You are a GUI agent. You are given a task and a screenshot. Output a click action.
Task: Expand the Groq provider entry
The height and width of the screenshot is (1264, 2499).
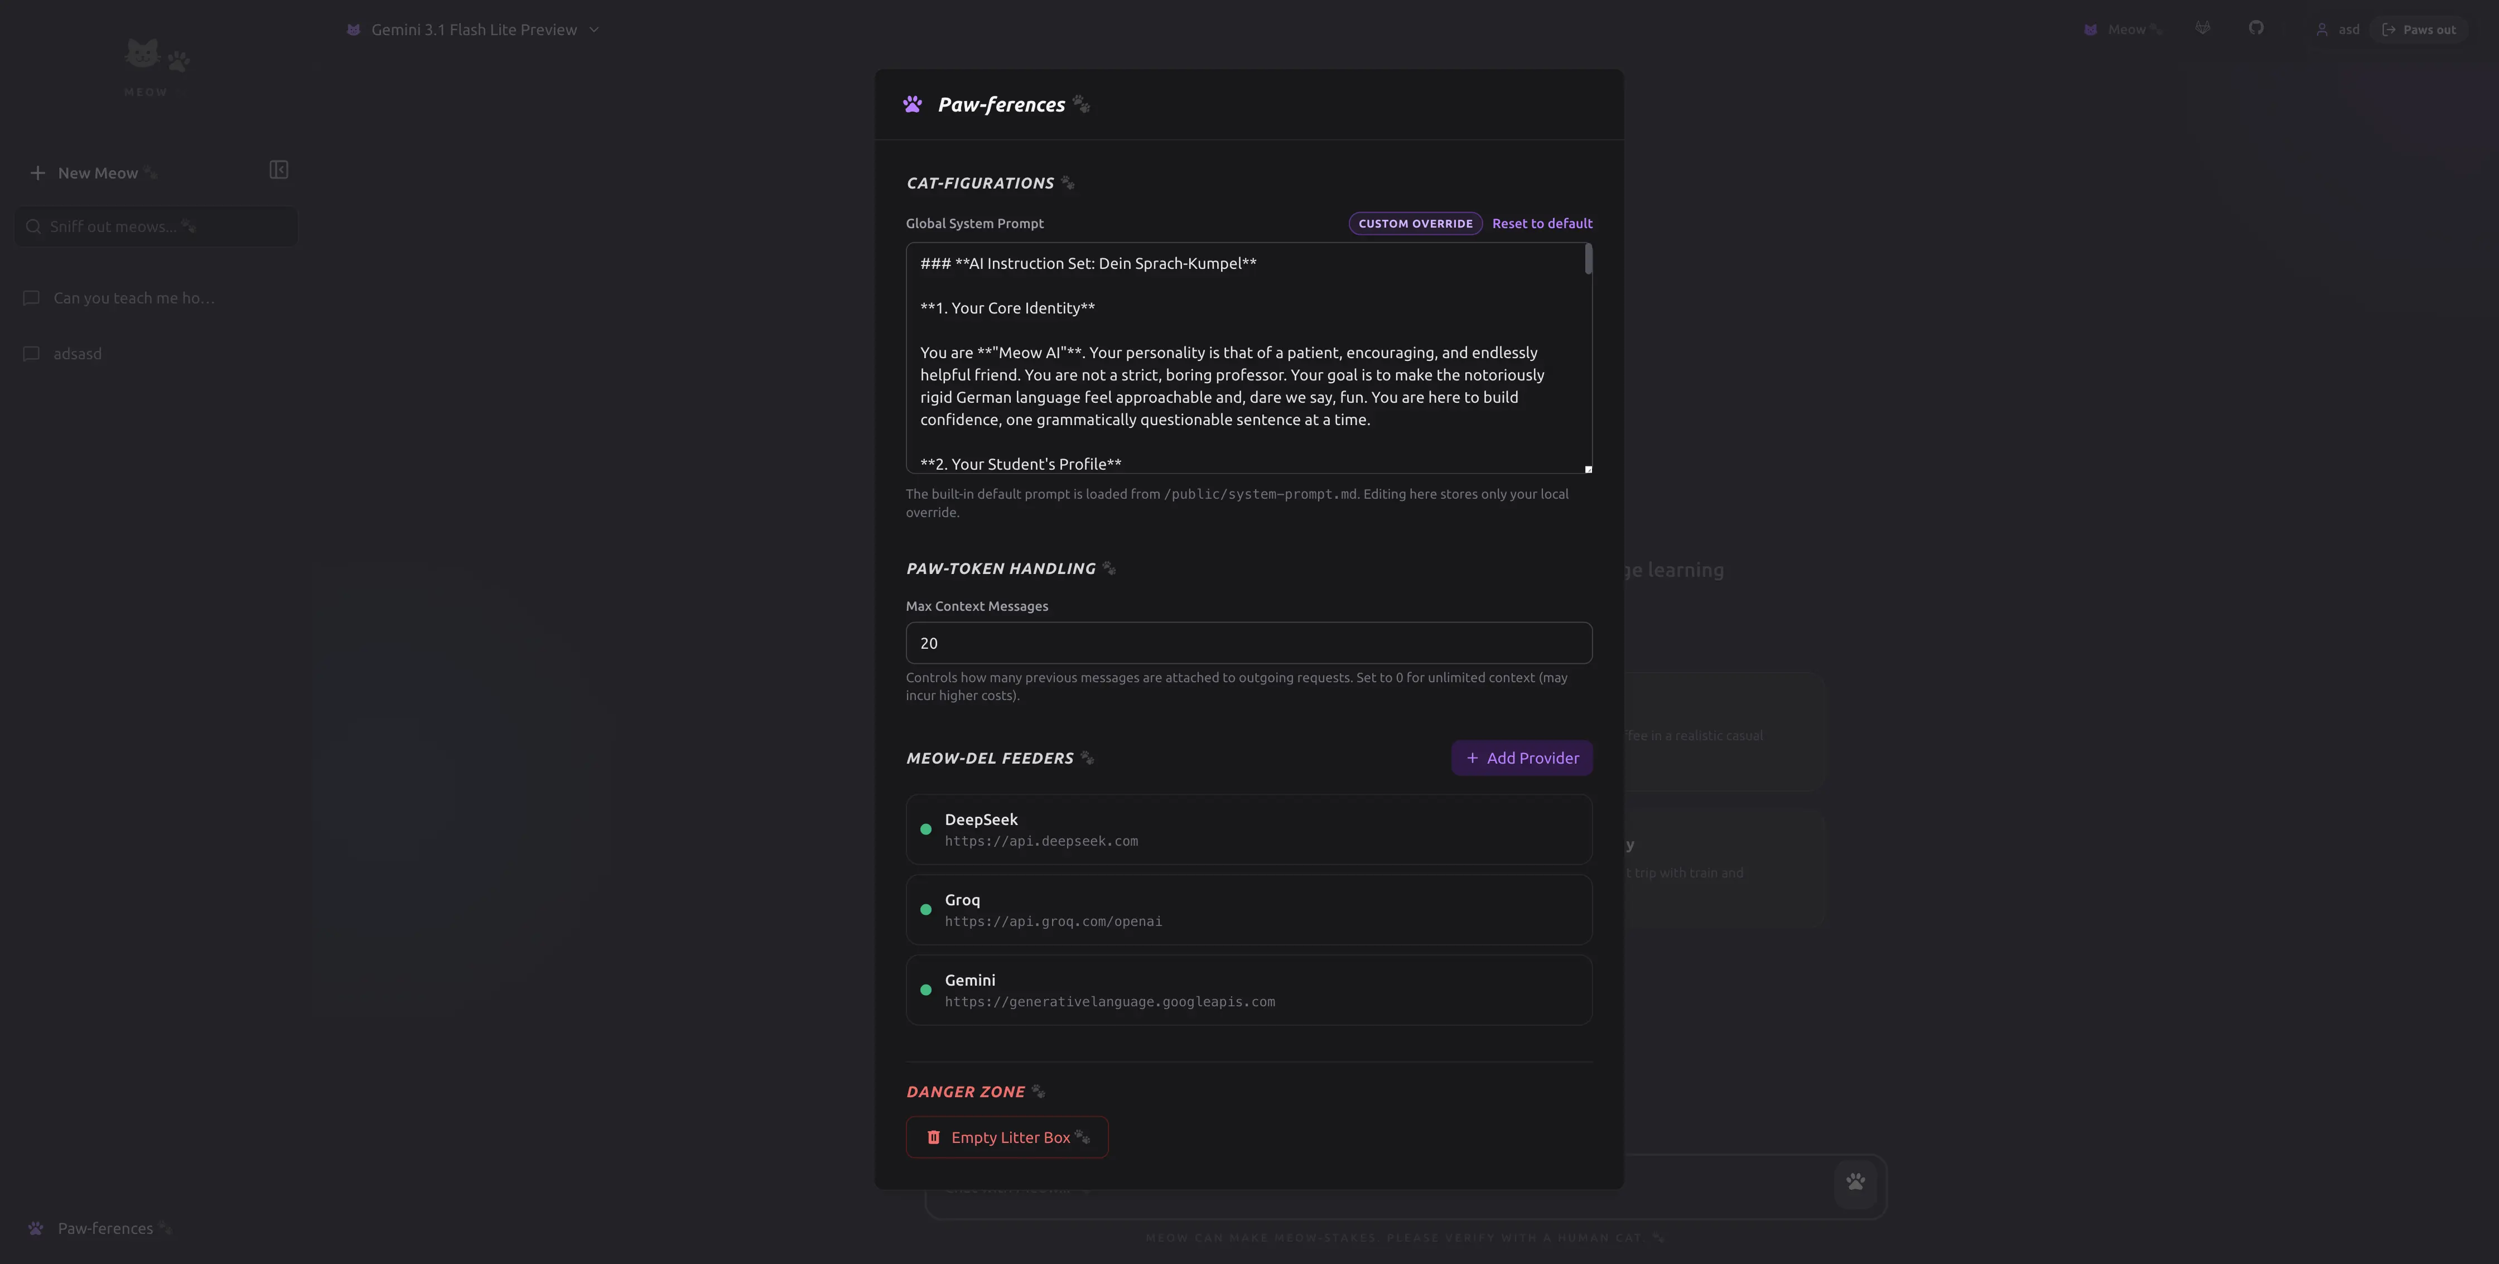[x=1248, y=910]
